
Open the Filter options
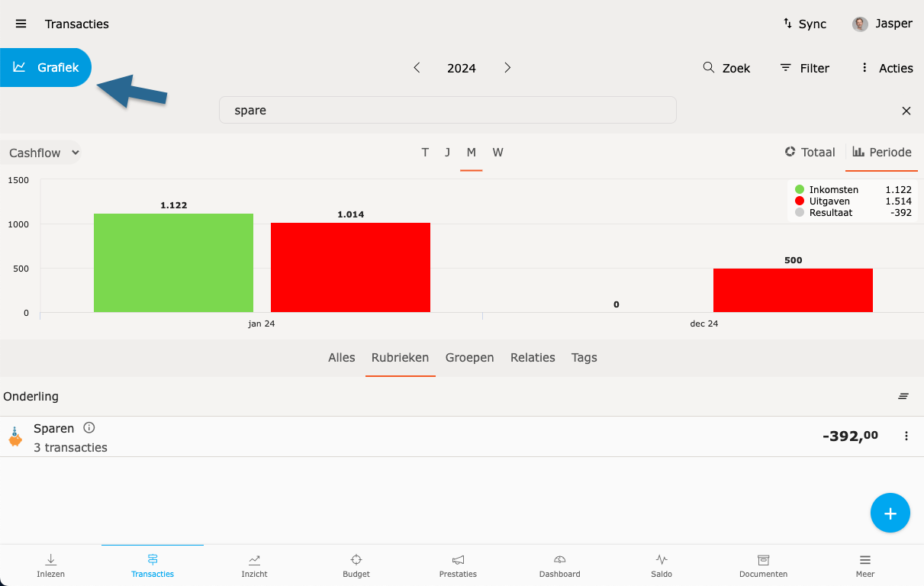[x=804, y=68]
